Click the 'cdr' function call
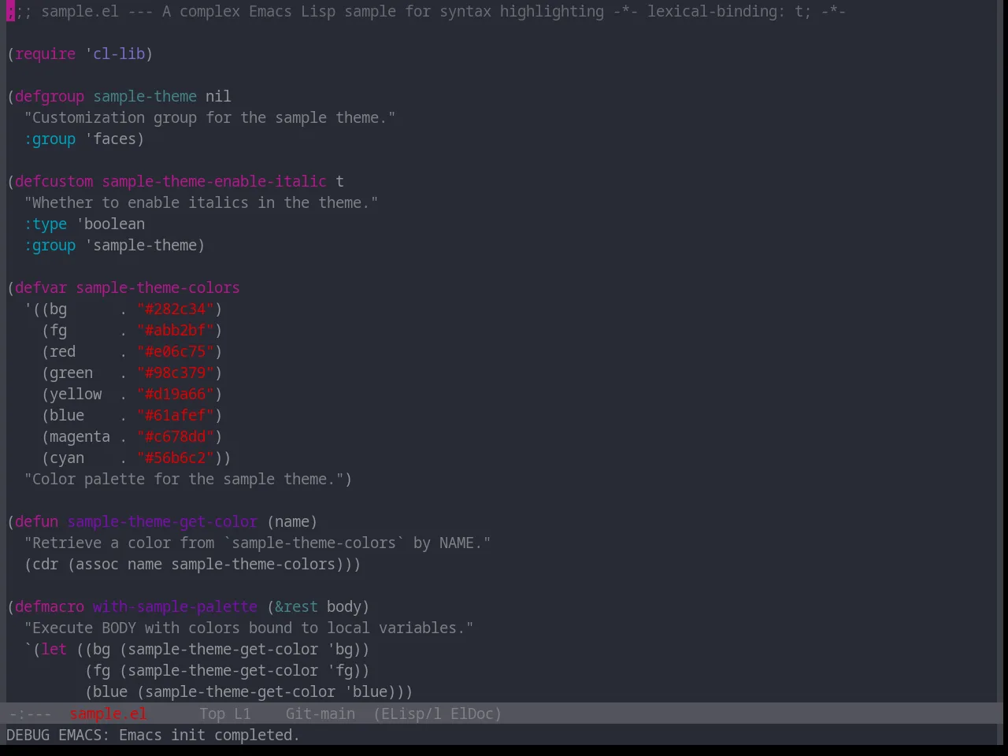 (46, 564)
